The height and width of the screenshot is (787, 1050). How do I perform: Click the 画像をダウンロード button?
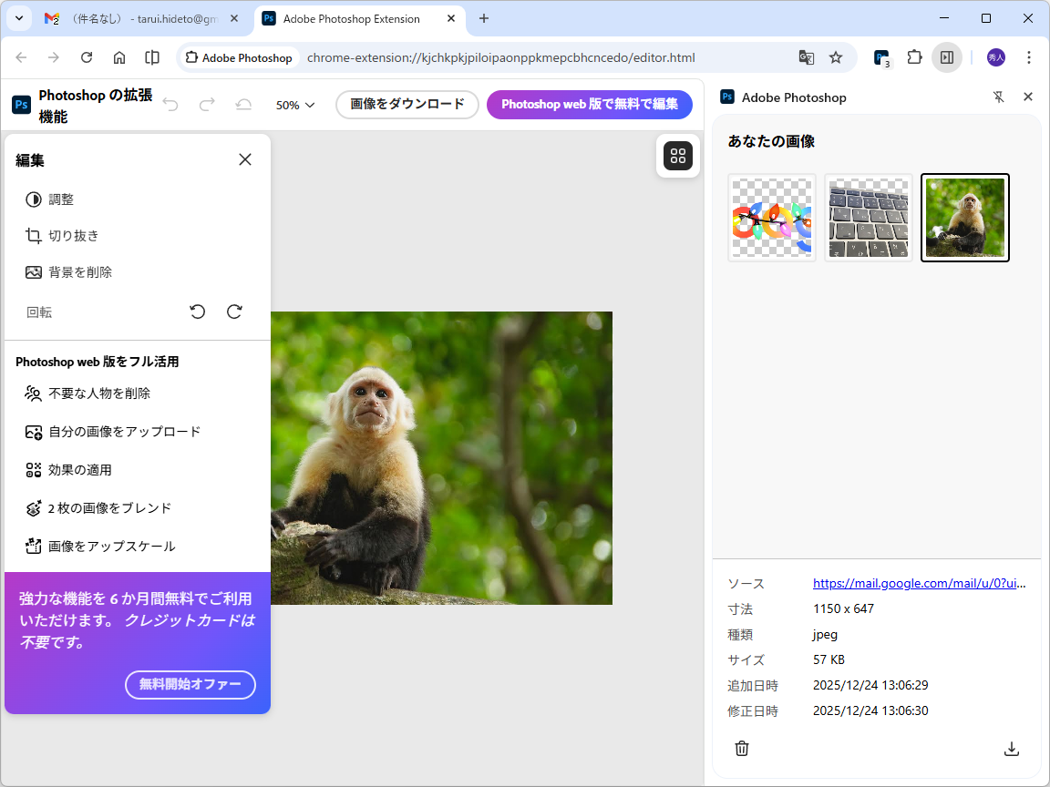click(407, 105)
